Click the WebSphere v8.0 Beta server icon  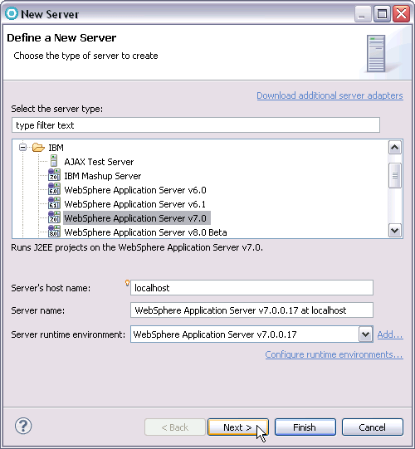pos(54,232)
